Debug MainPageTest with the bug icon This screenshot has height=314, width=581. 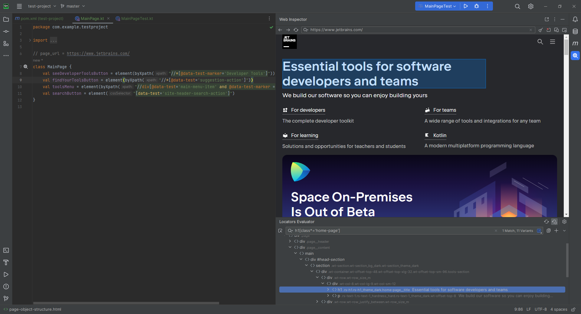(x=477, y=6)
